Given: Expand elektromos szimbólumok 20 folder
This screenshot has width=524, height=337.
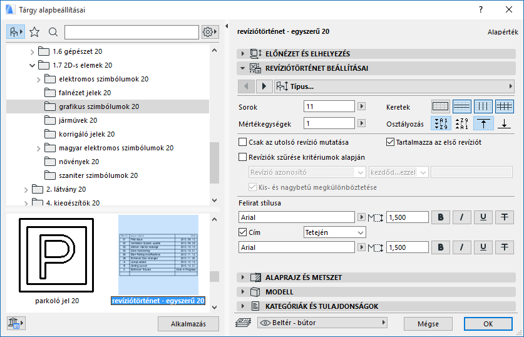Looking at the screenshot, I should (x=38, y=80).
